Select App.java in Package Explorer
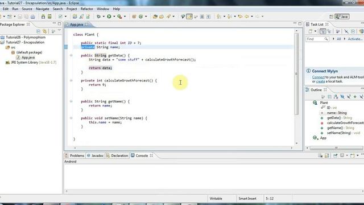The height and width of the screenshot is (205, 364). (x=28, y=58)
